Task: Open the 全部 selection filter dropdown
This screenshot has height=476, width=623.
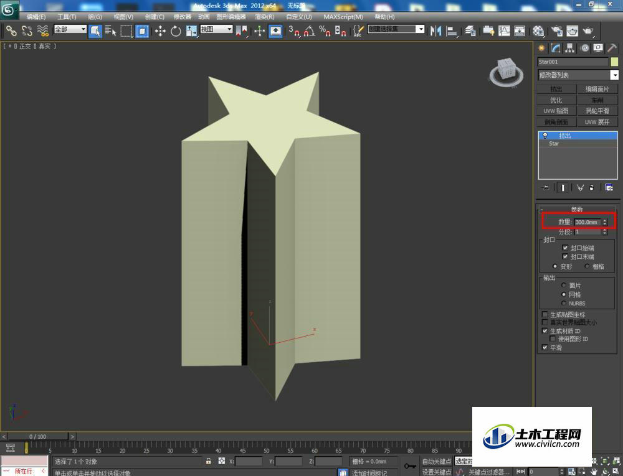Action: point(70,29)
